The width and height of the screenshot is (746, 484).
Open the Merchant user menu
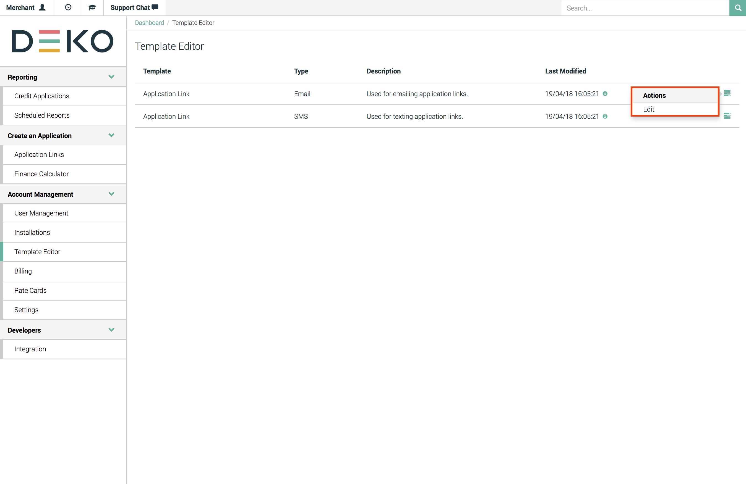pos(26,7)
